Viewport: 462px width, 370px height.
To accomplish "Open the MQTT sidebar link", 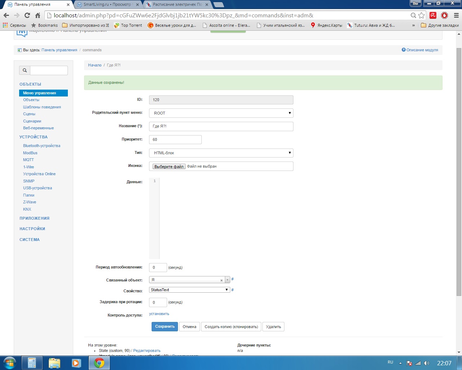I will click(x=29, y=160).
